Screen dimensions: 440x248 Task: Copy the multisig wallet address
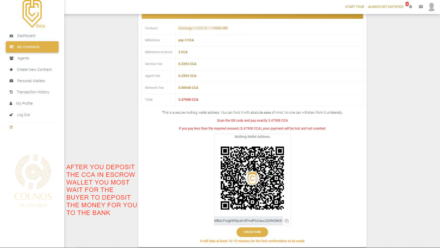(287, 221)
